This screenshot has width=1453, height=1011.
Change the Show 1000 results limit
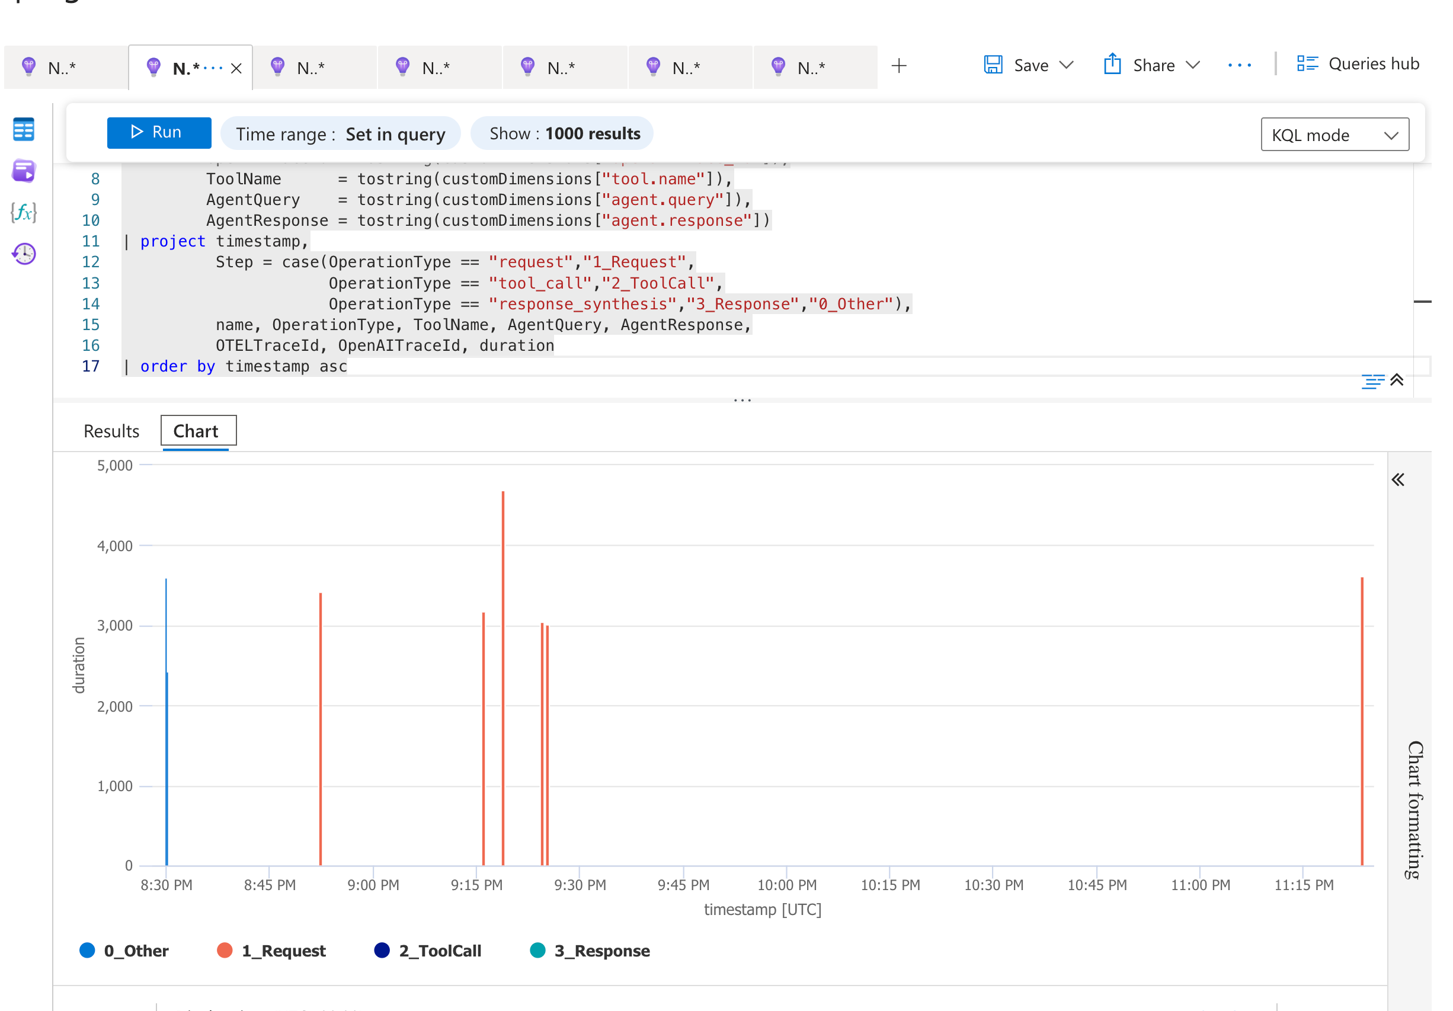point(562,133)
